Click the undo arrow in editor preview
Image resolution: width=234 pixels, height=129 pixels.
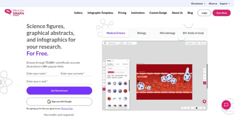point(183,108)
